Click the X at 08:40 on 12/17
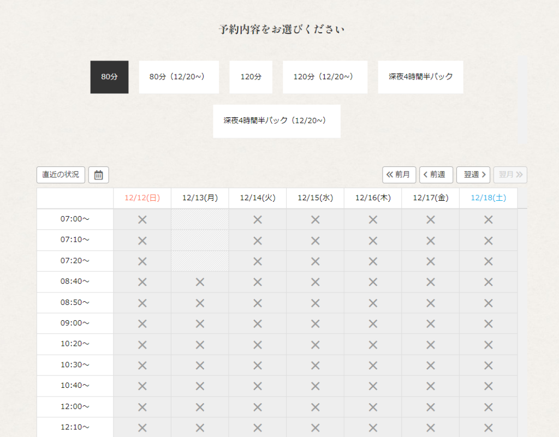This screenshot has height=437, width=559. 431,282
